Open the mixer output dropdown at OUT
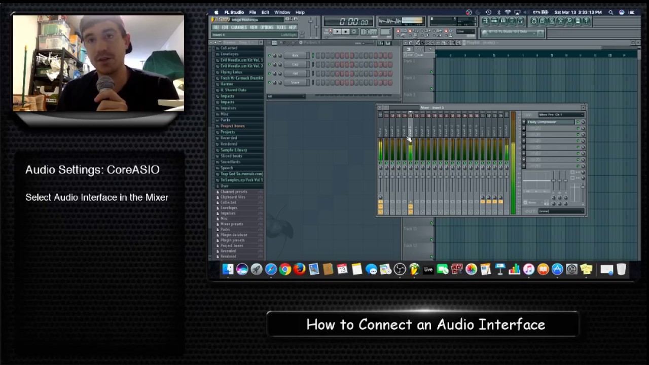649x365 pixels. (561, 211)
